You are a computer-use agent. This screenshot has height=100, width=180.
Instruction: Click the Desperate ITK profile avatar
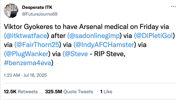11,11
